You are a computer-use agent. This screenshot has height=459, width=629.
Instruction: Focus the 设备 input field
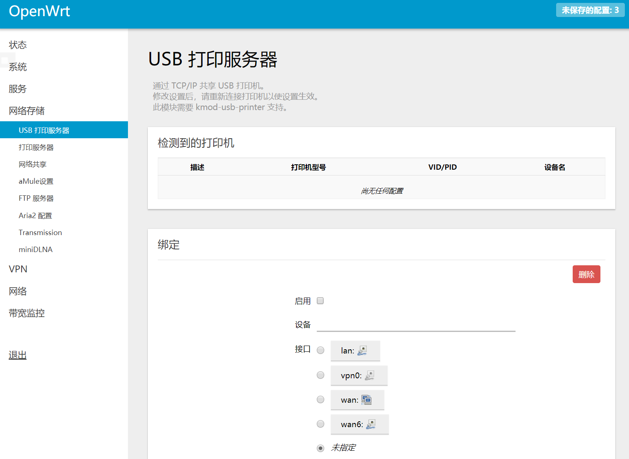pyautogui.click(x=416, y=324)
